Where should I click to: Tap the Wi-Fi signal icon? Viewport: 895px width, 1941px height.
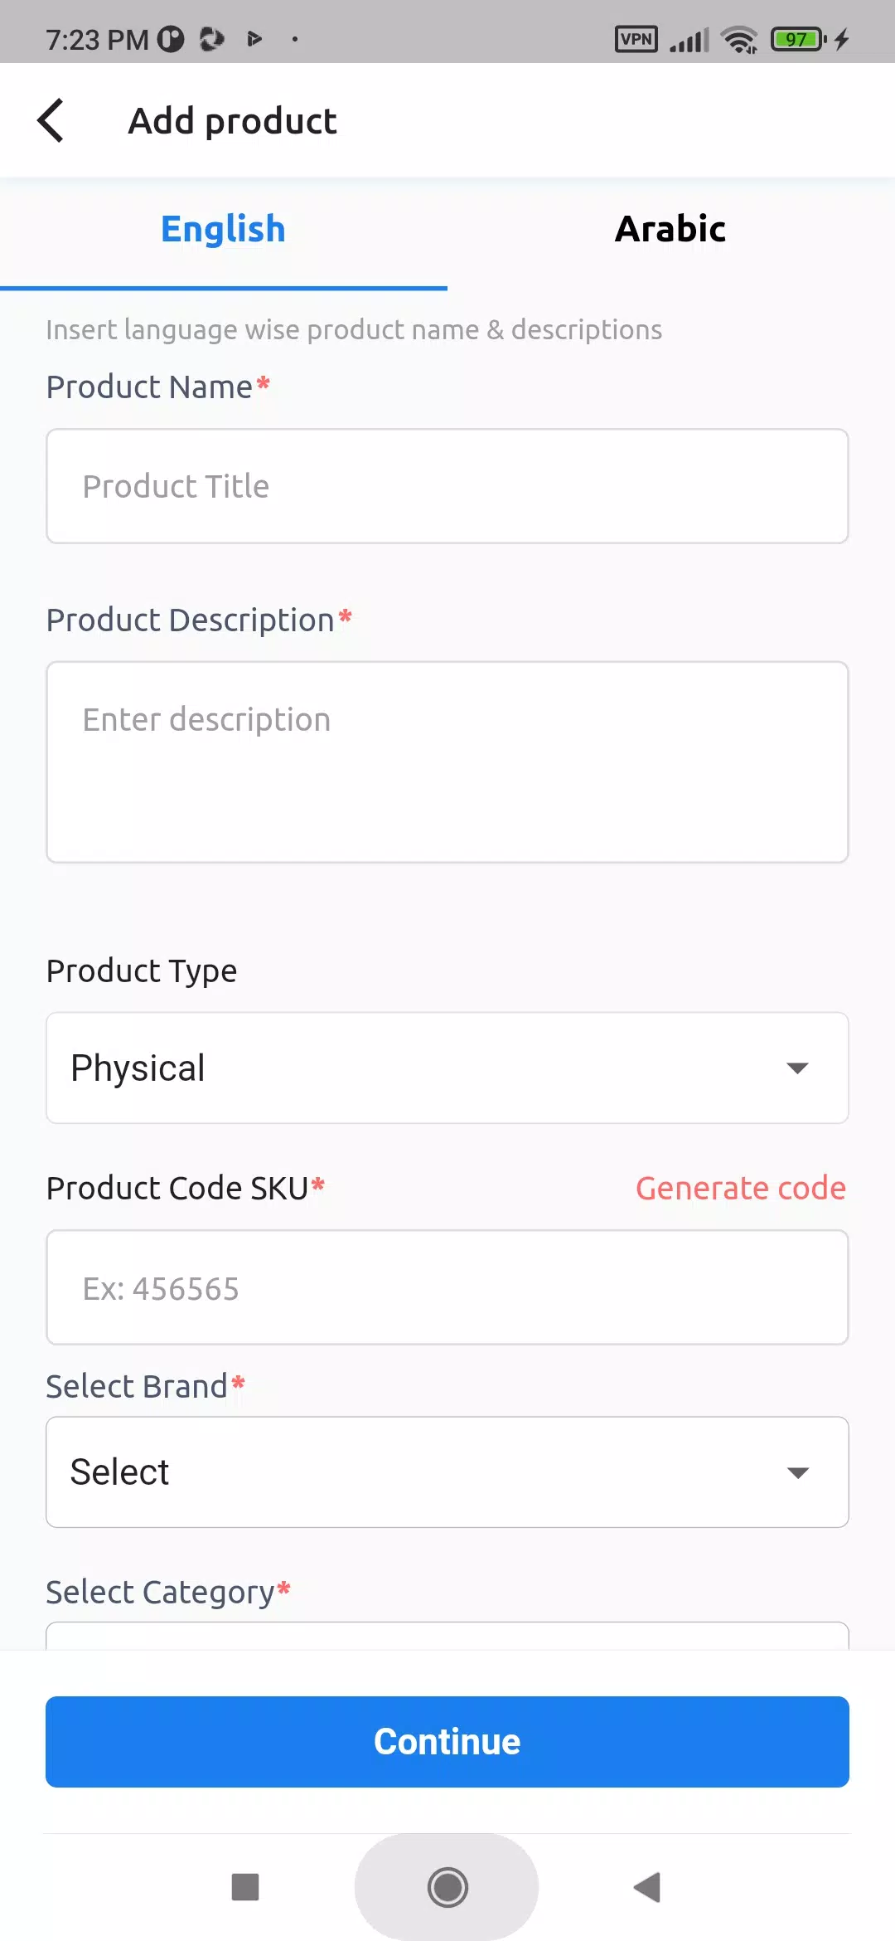(738, 39)
